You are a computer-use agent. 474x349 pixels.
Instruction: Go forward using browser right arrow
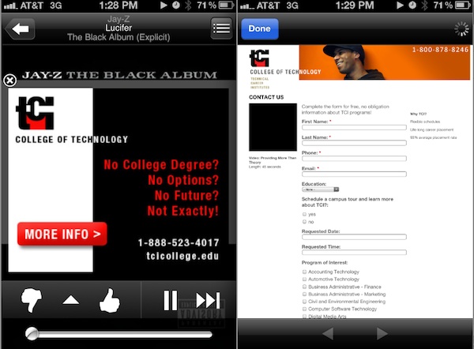click(x=382, y=334)
